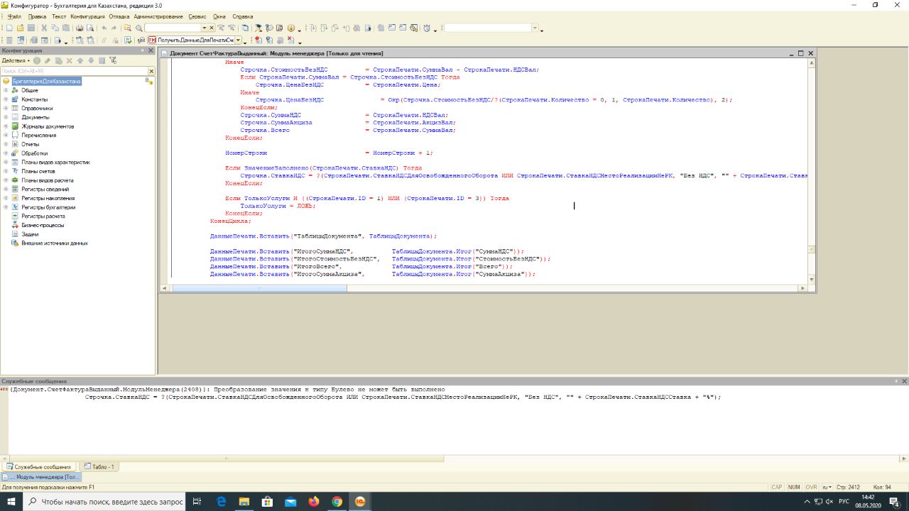The width and height of the screenshot is (909, 511).
Task: Open the Отладка menu
Action: (119, 16)
